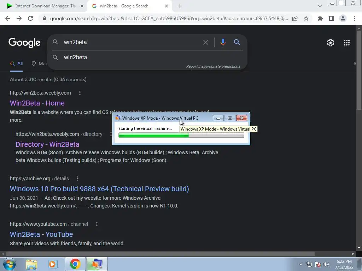Viewport: 362px width, 271px height.
Task: Minimize the Windows XP Mode dialog
Action: (x=218, y=118)
